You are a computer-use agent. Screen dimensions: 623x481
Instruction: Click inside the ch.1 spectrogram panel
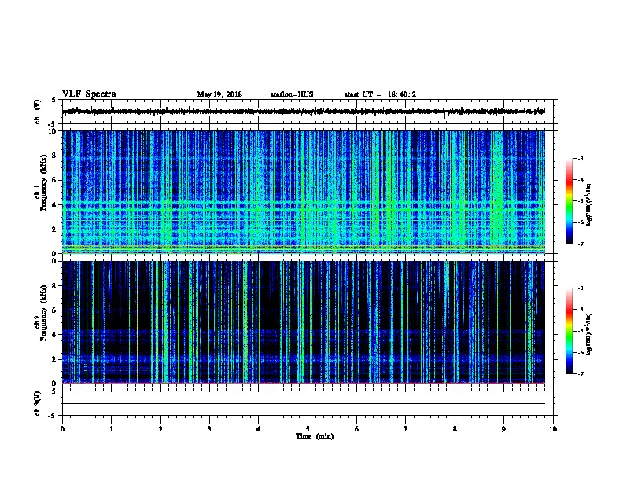tap(304, 192)
